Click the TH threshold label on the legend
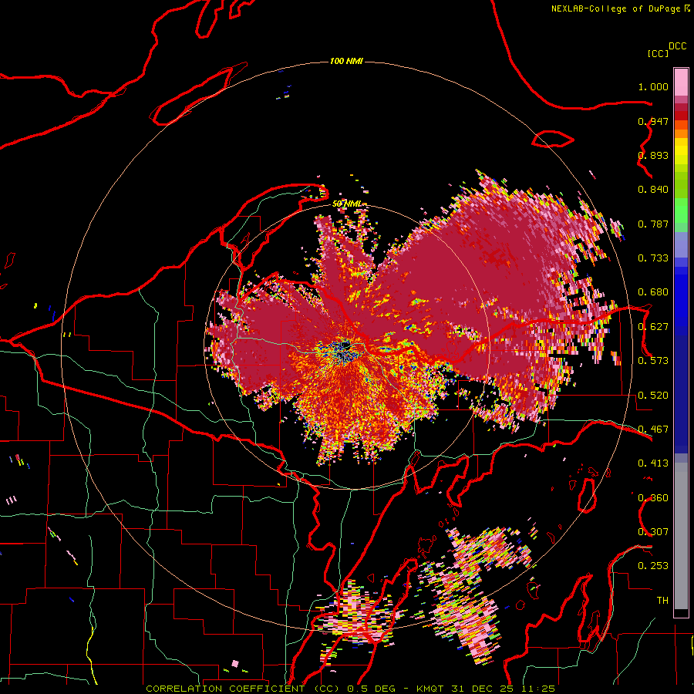Viewport: 694px width, 694px height. click(662, 600)
